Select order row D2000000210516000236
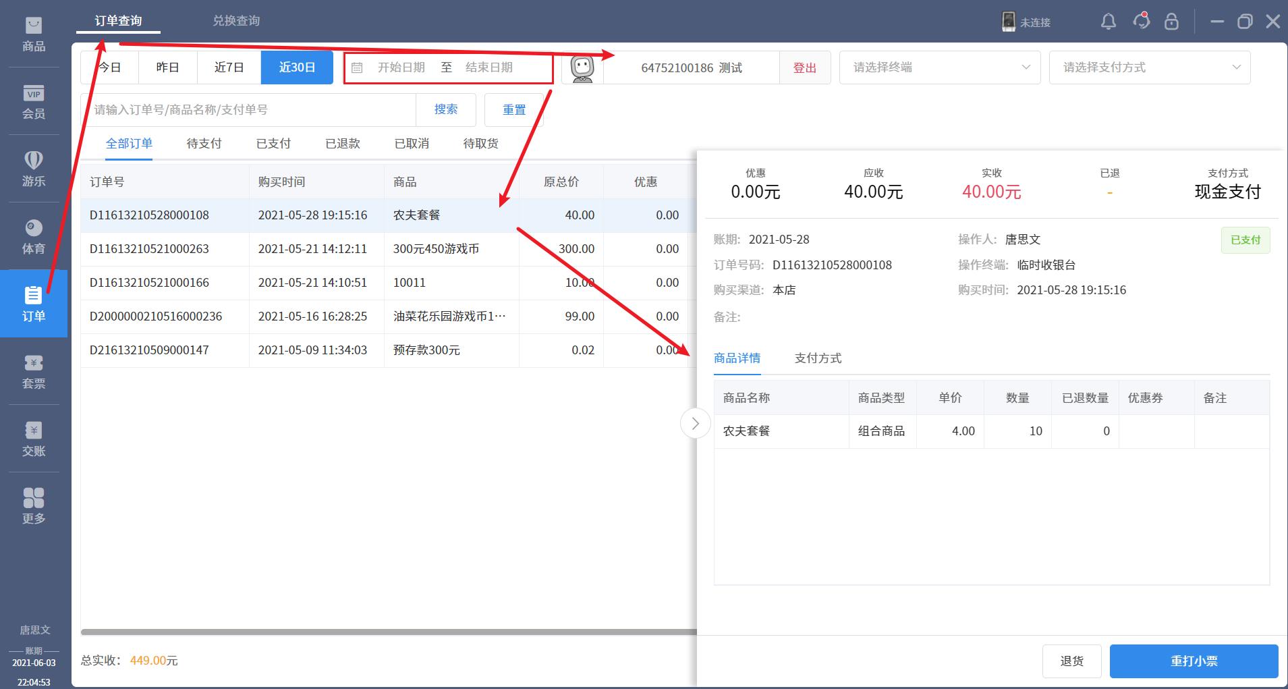The width and height of the screenshot is (1288, 689). click(389, 316)
